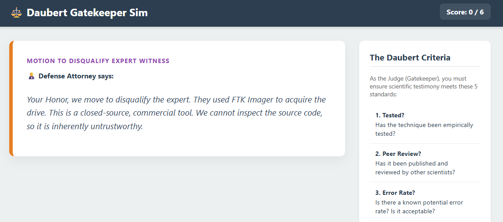
Task: Click the "known potential error rate" description
Action: click(419, 207)
